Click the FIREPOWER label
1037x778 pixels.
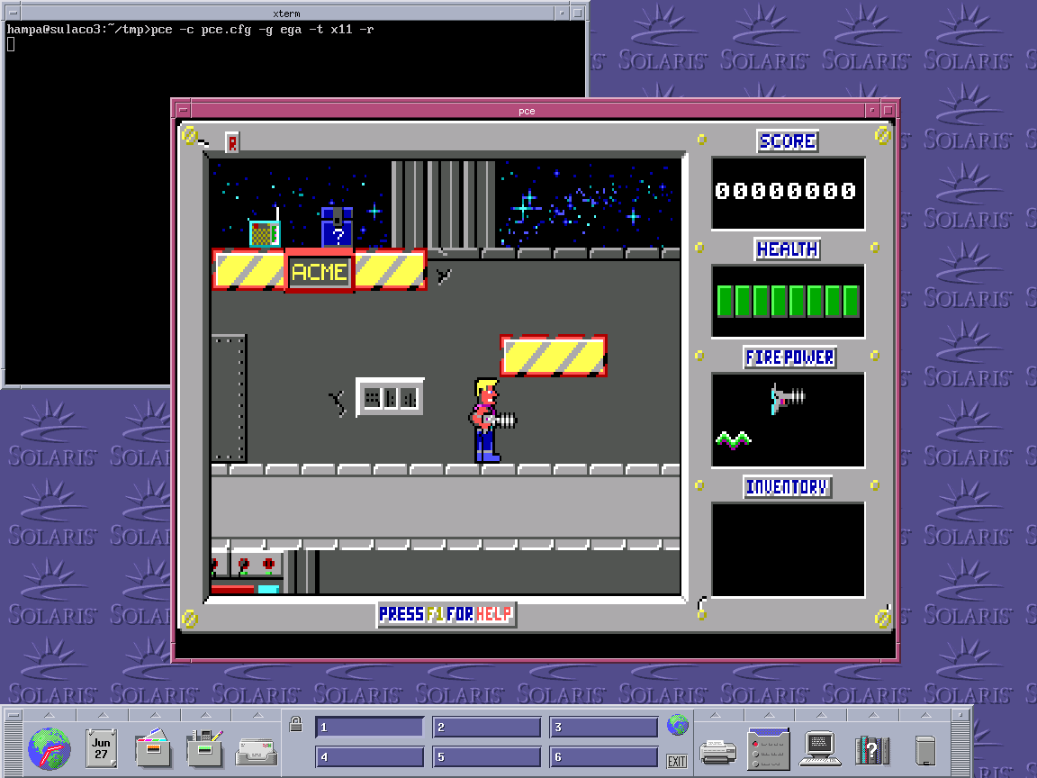[789, 357]
